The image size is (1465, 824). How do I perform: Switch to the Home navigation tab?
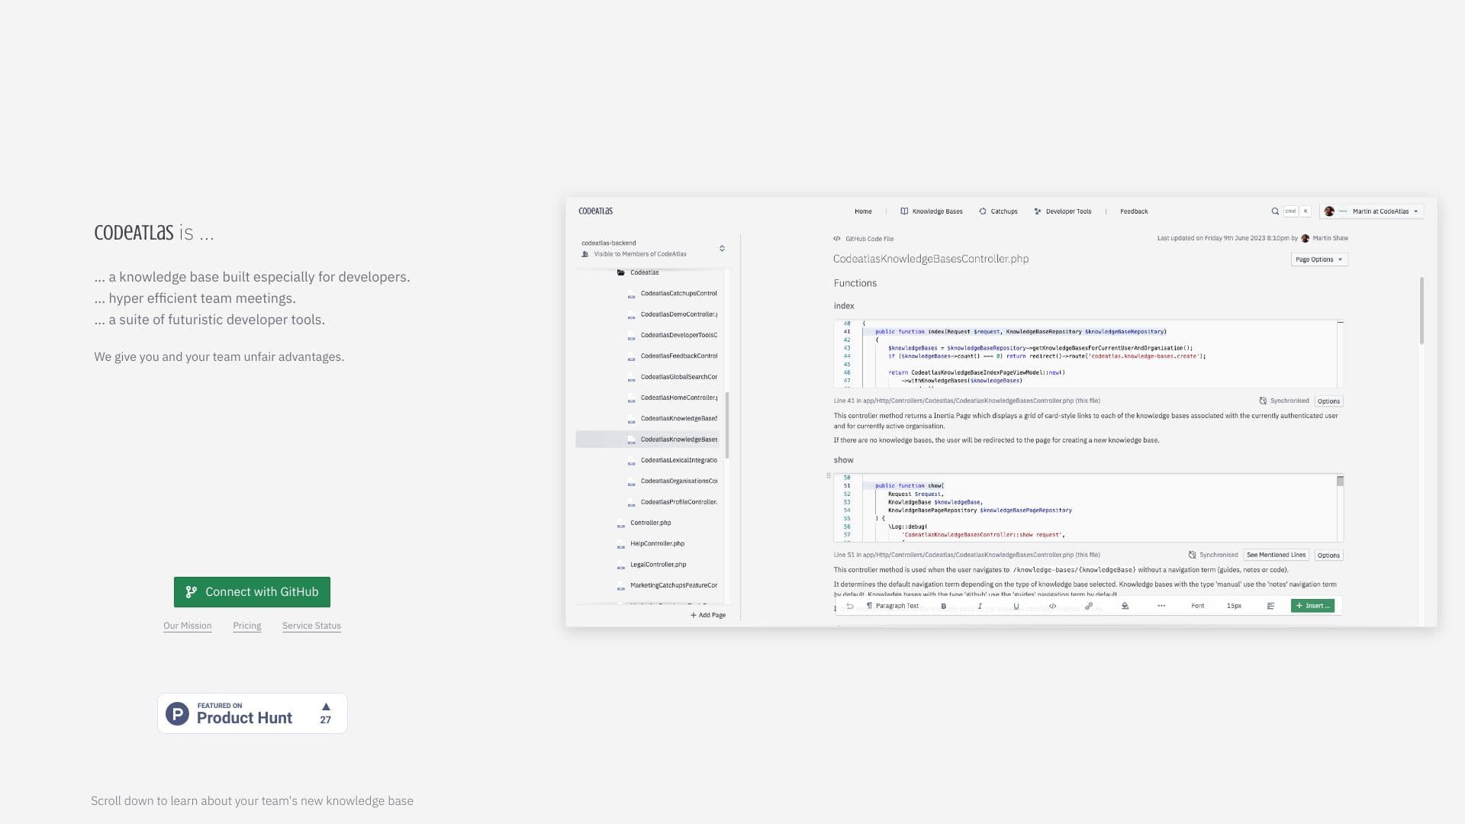[x=864, y=211]
